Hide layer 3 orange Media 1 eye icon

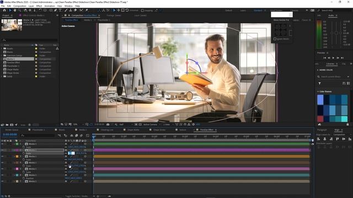tap(2, 156)
